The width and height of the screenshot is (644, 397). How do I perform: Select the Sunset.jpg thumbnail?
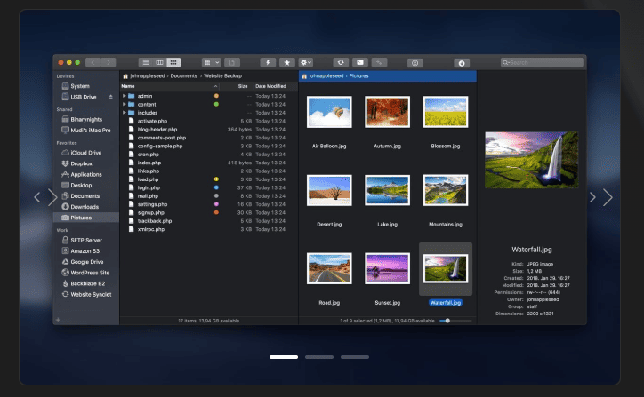click(387, 268)
